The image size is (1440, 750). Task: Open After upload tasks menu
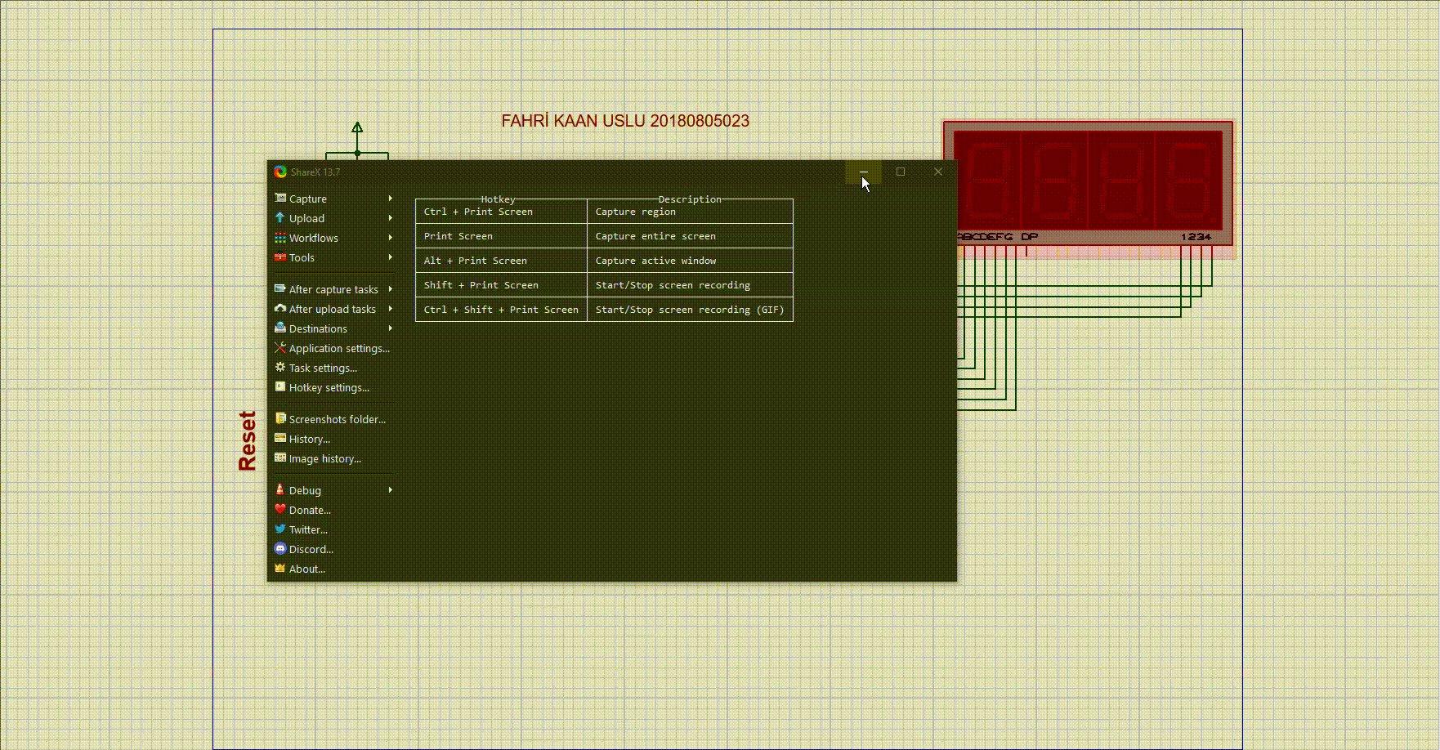(x=333, y=309)
